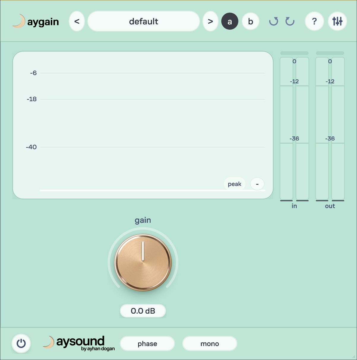The height and width of the screenshot is (360, 357).
Task: Open the sliders settings panel
Action: click(337, 21)
